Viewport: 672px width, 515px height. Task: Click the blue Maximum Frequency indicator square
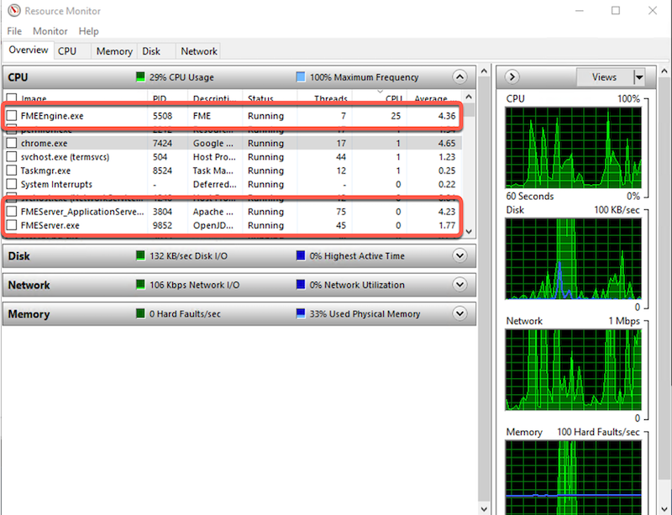coord(301,77)
